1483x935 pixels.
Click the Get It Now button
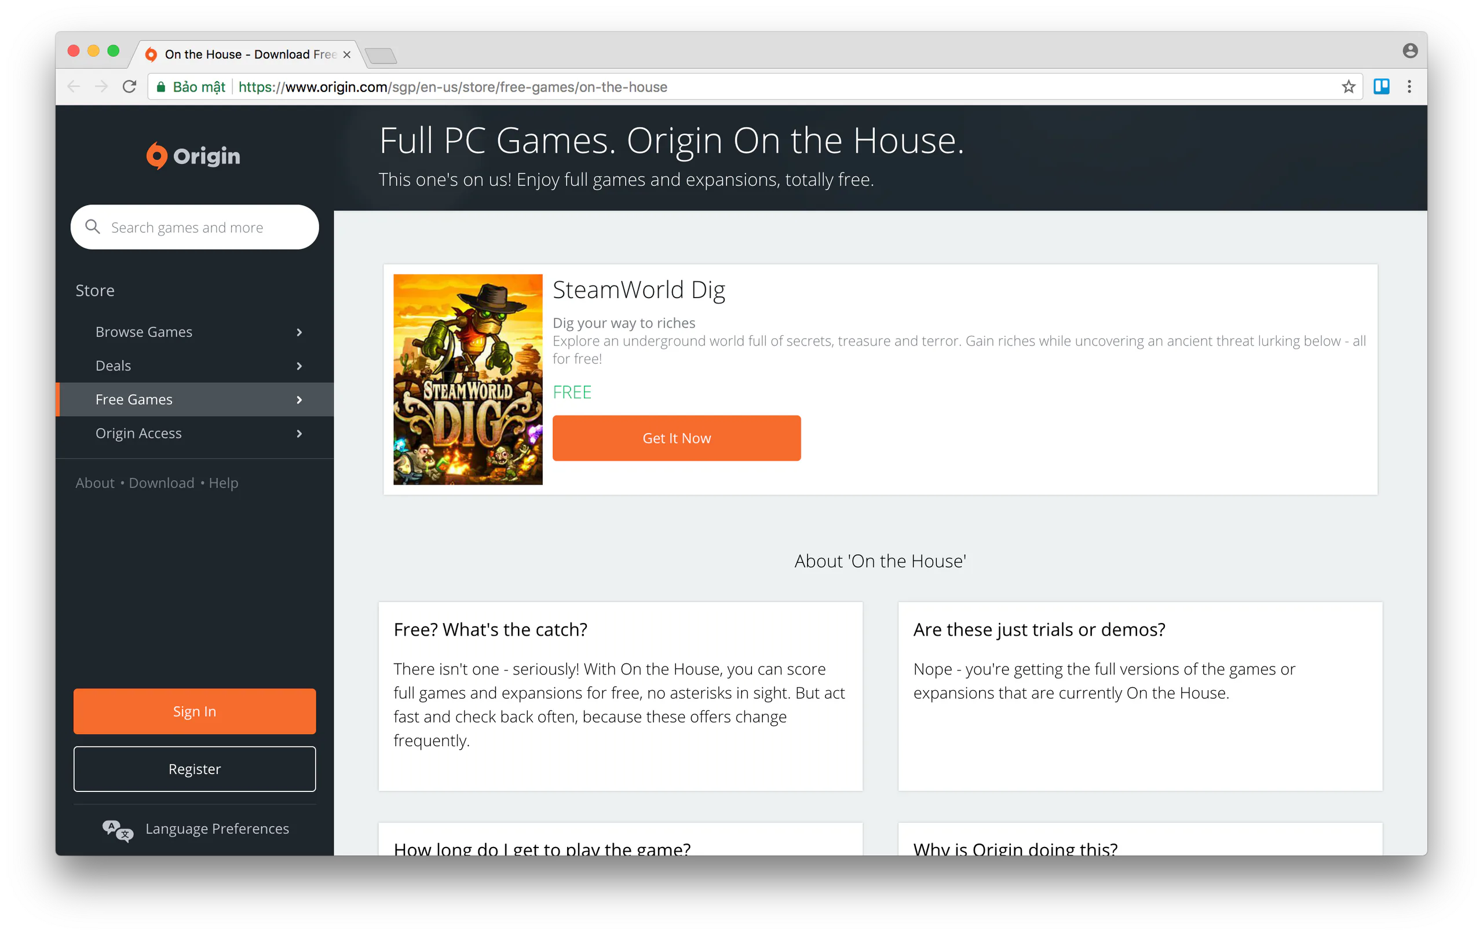676,438
